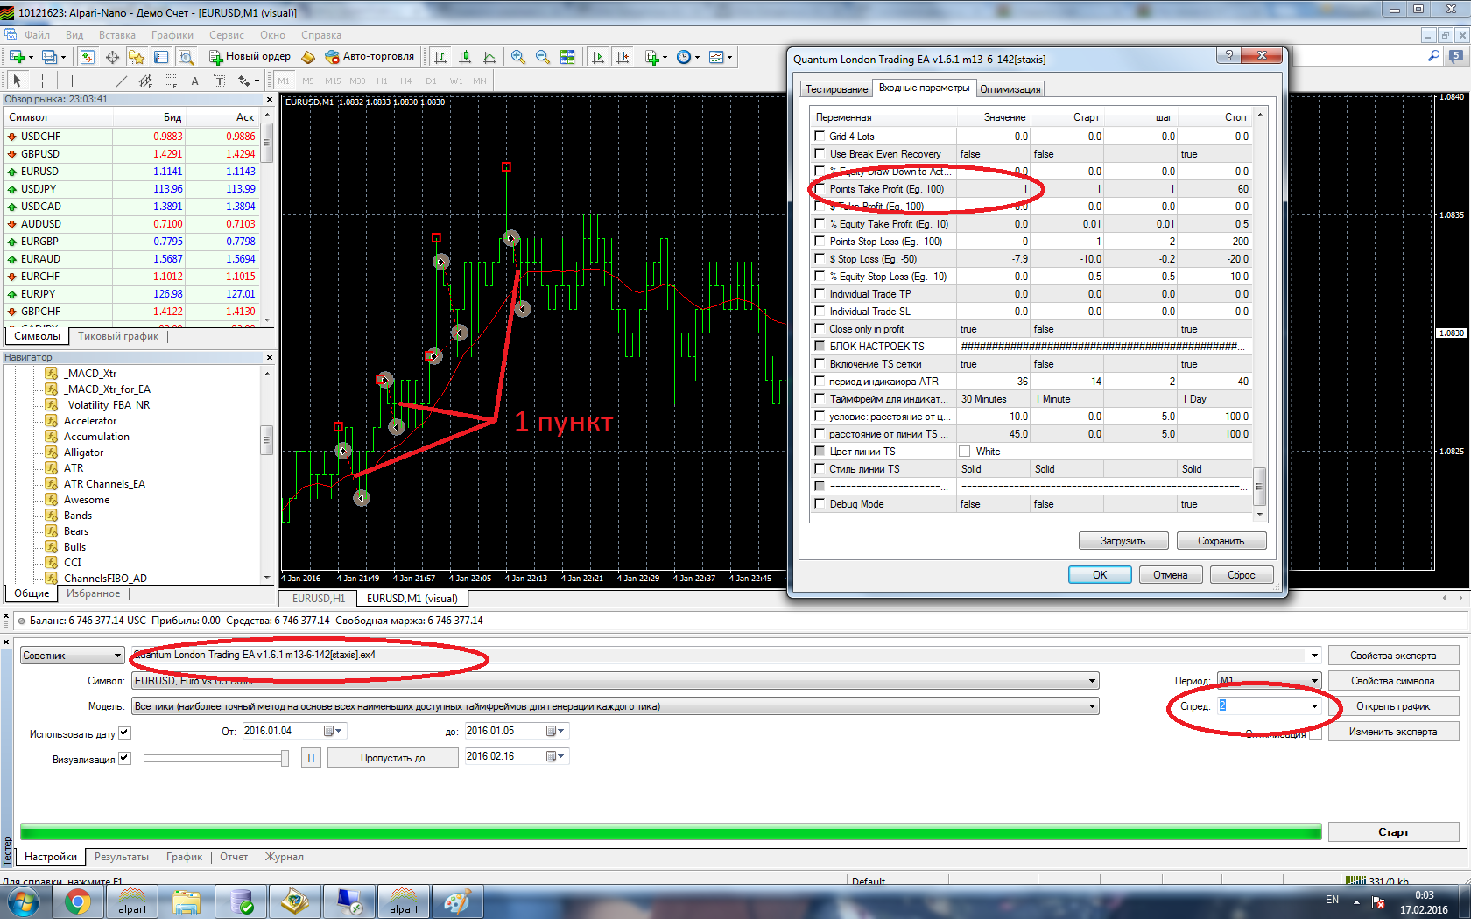Open the От date picker dropdown
This screenshot has width=1471, height=919.
[334, 731]
